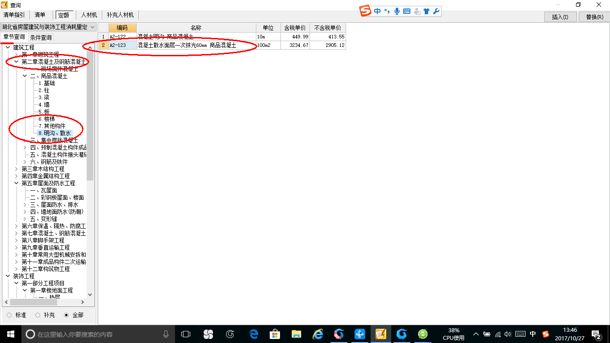610x343 pixels.
Task: Click the Cortana microphone icon
Action: pos(166,334)
